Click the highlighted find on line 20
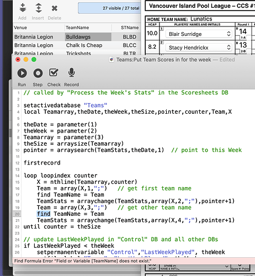This screenshot has height=276, width=255. [x=44, y=214]
